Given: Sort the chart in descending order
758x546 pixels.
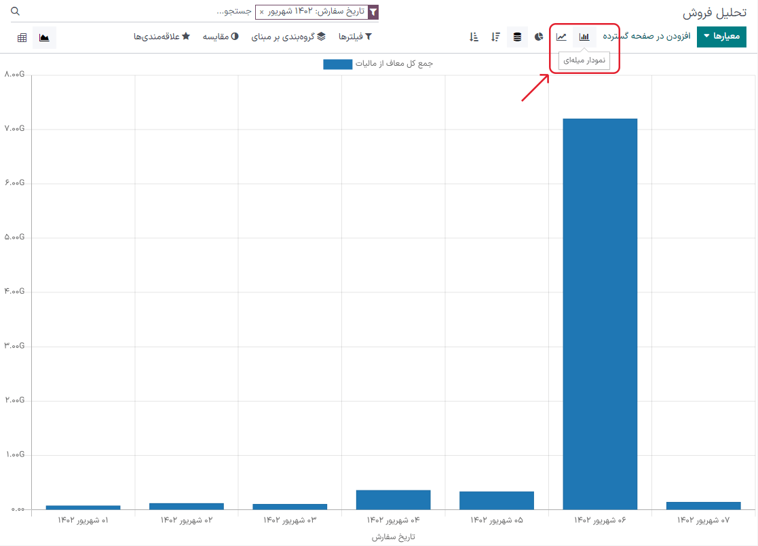Looking at the screenshot, I should pos(496,37).
